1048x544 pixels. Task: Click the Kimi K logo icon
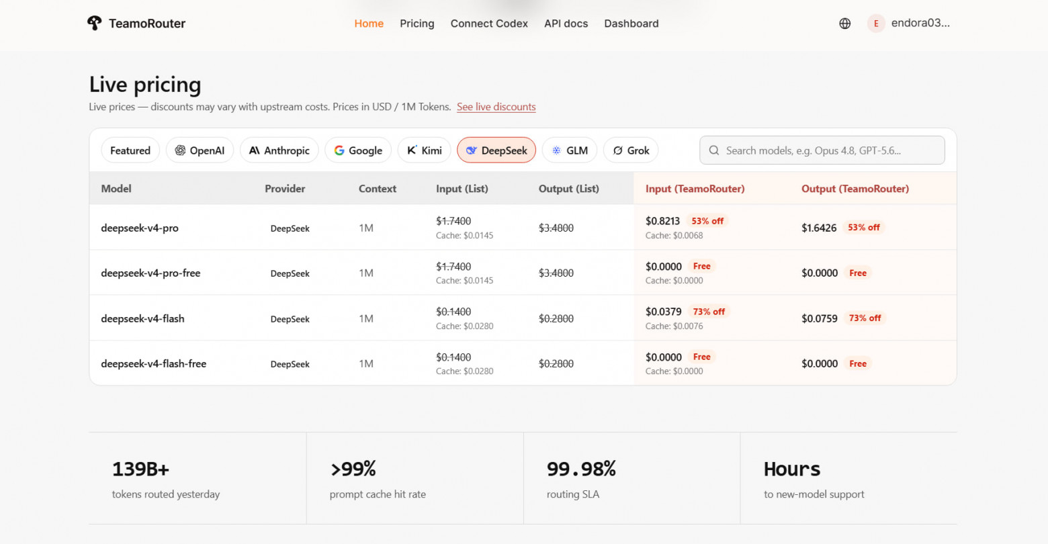click(412, 150)
